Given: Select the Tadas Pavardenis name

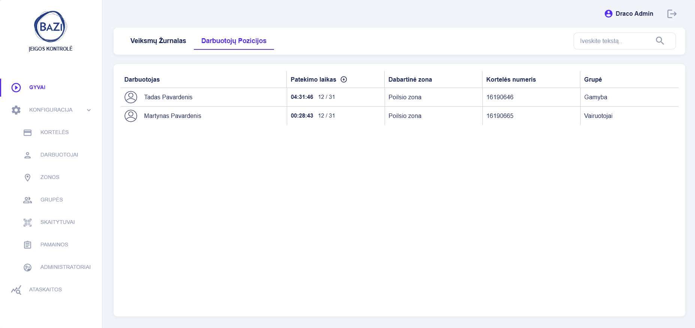Looking at the screenshot, I should [x=168, y=97].
